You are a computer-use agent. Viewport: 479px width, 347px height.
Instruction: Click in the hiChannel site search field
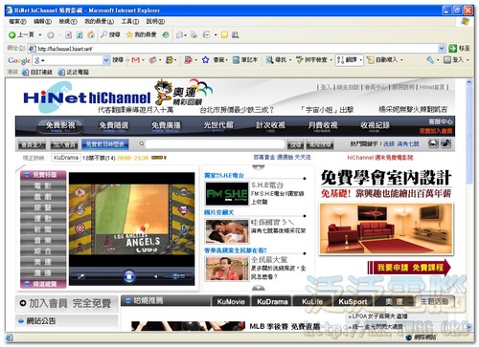coord(215,144)
